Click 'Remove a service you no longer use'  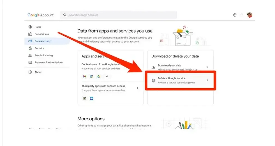(x=176, y=83)
